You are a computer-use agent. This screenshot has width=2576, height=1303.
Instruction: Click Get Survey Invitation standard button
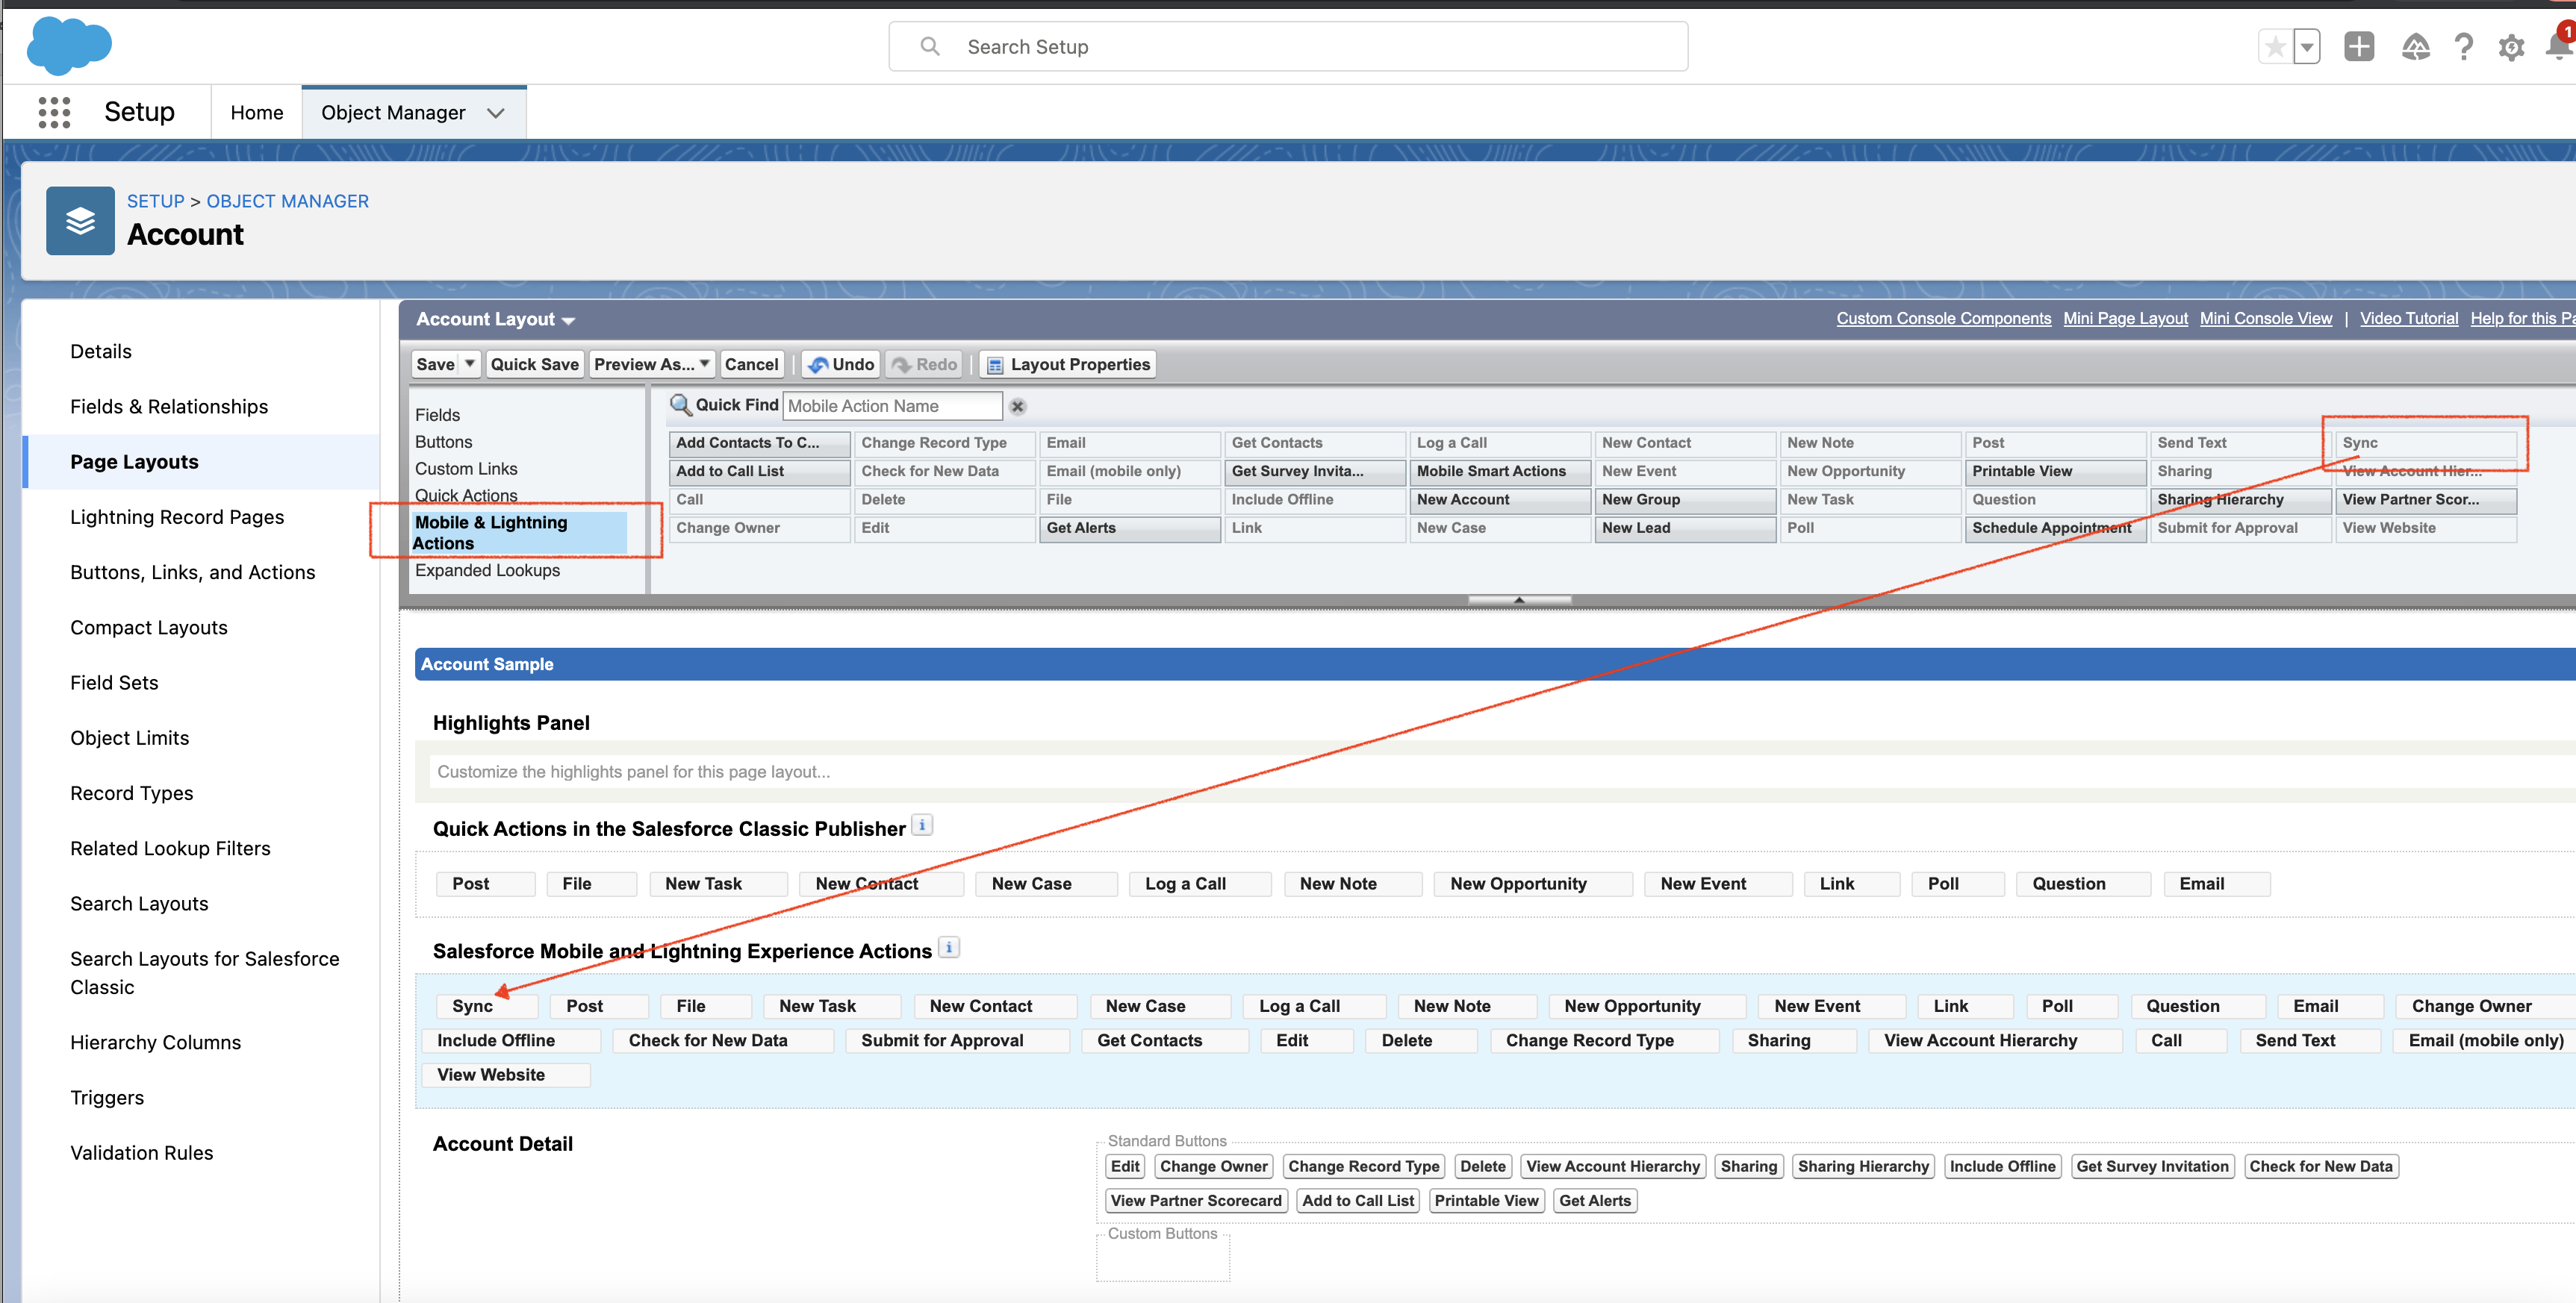pyautogui.click(x=2152, y=1166)
